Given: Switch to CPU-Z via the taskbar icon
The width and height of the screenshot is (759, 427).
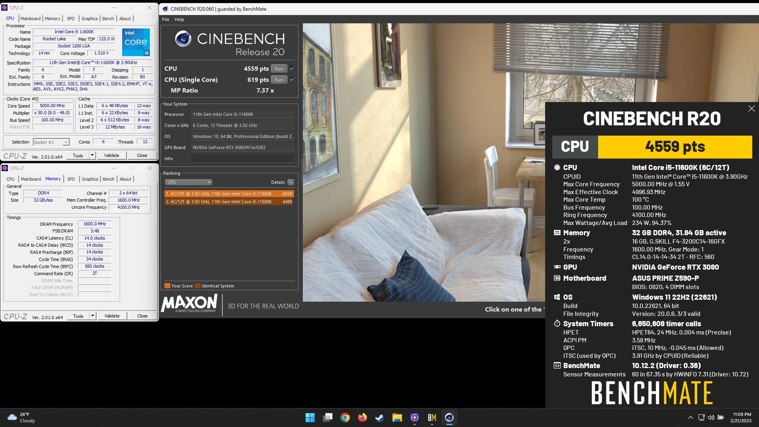Looking at the screenshot, I should click(415, 418).
